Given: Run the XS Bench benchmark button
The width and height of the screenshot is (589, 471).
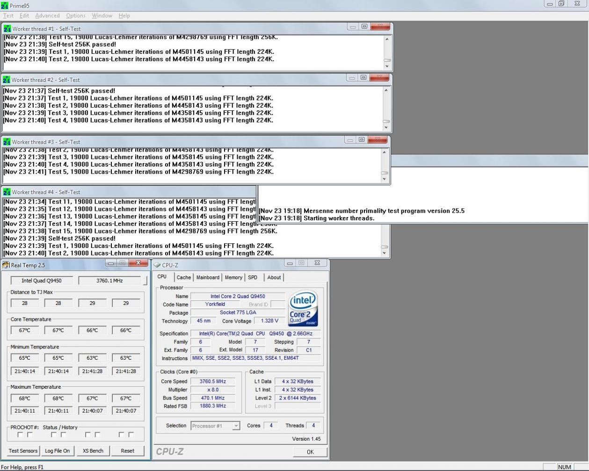Looking at the screenshot, I should [x=93, y=451].
